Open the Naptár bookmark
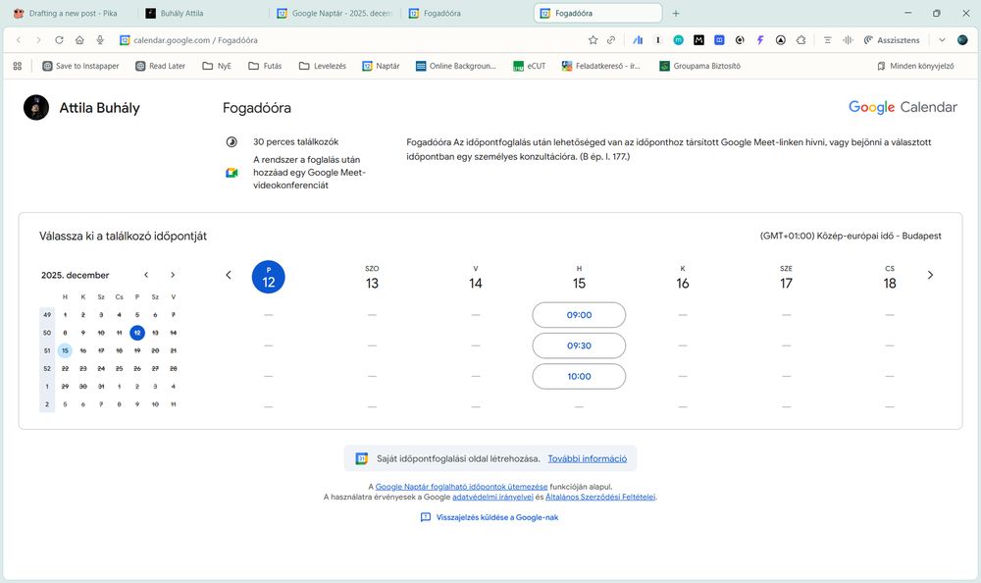Image resolution: width=981 pixels, height=583 pixels. (381, 66)
